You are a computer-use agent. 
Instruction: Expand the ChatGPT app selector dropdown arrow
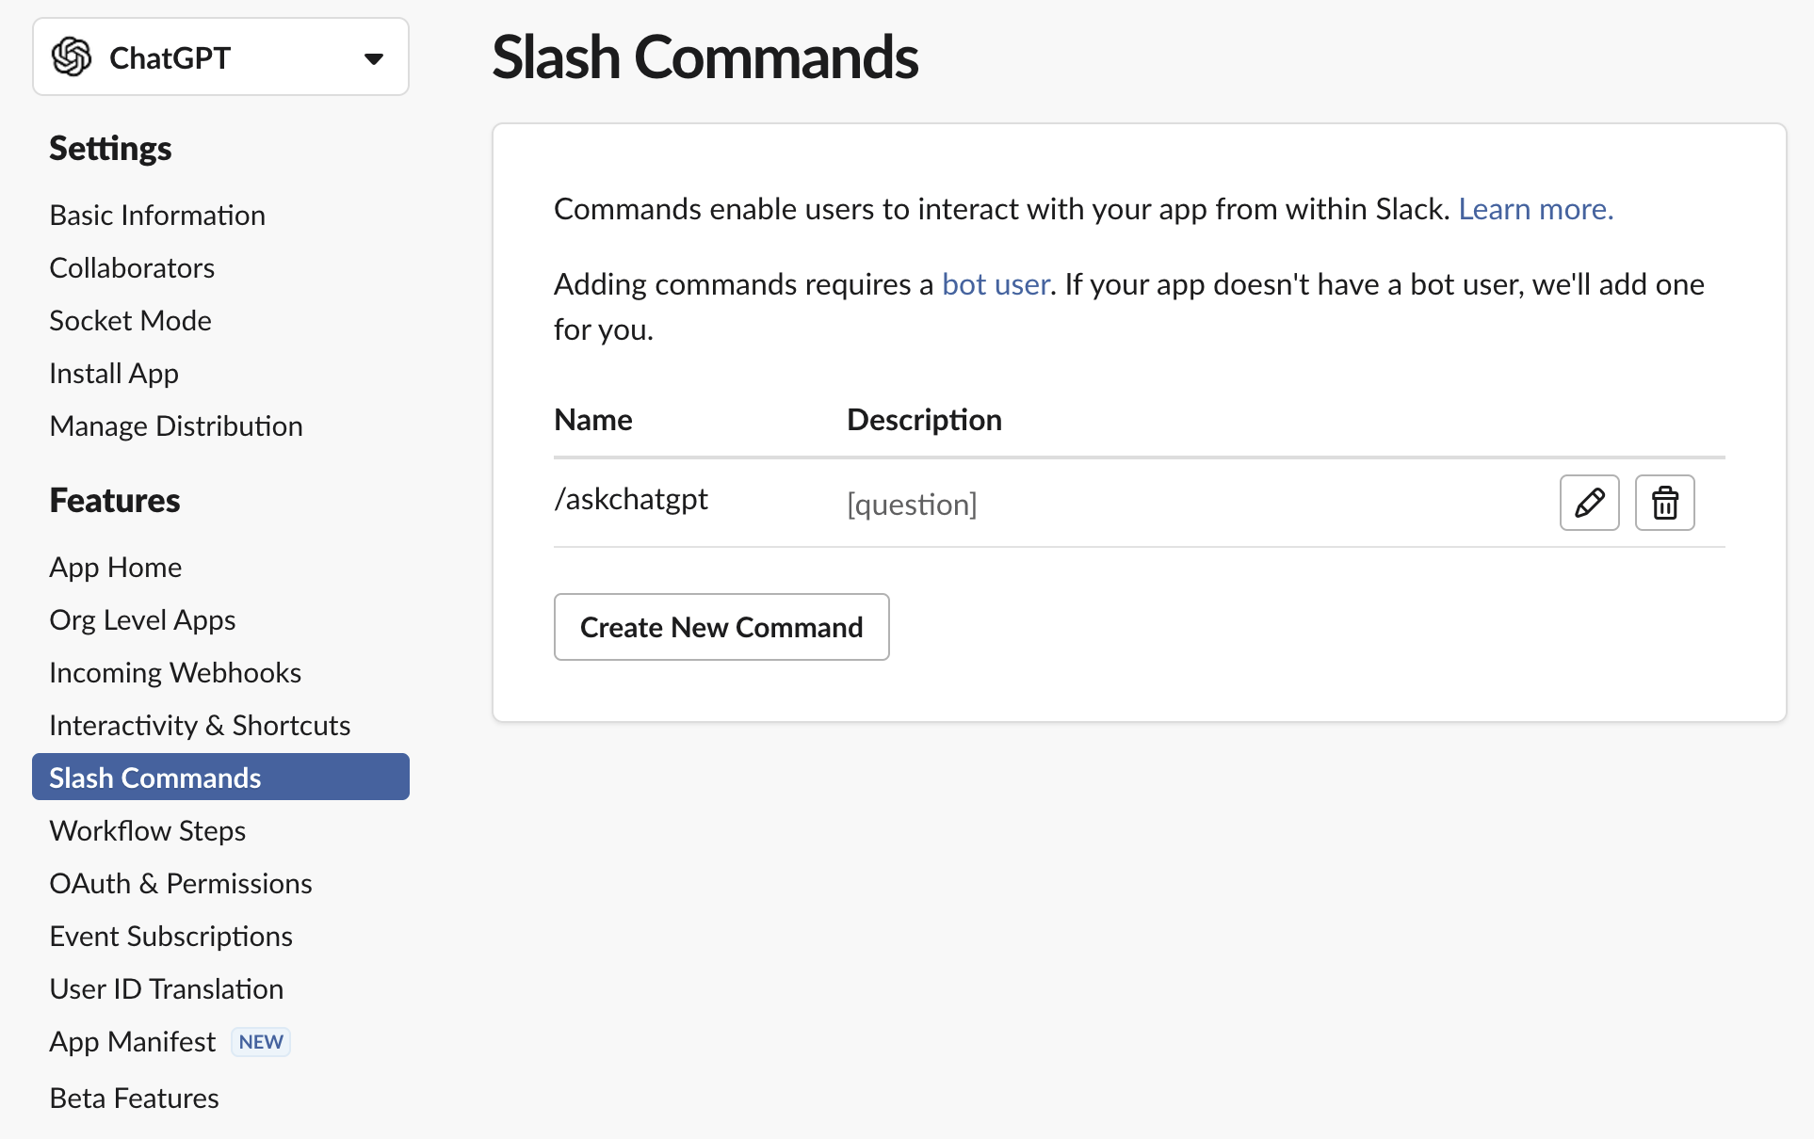pyautogui.click(x=374, y=58)
